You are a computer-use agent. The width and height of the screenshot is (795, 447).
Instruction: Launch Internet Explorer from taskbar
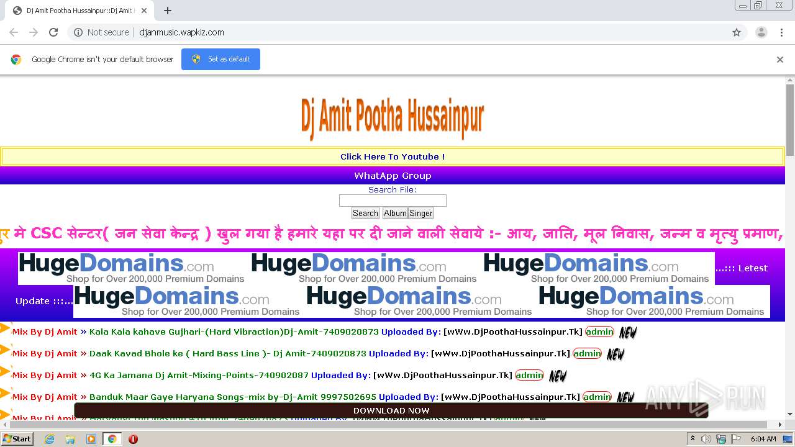coord(49,439)
